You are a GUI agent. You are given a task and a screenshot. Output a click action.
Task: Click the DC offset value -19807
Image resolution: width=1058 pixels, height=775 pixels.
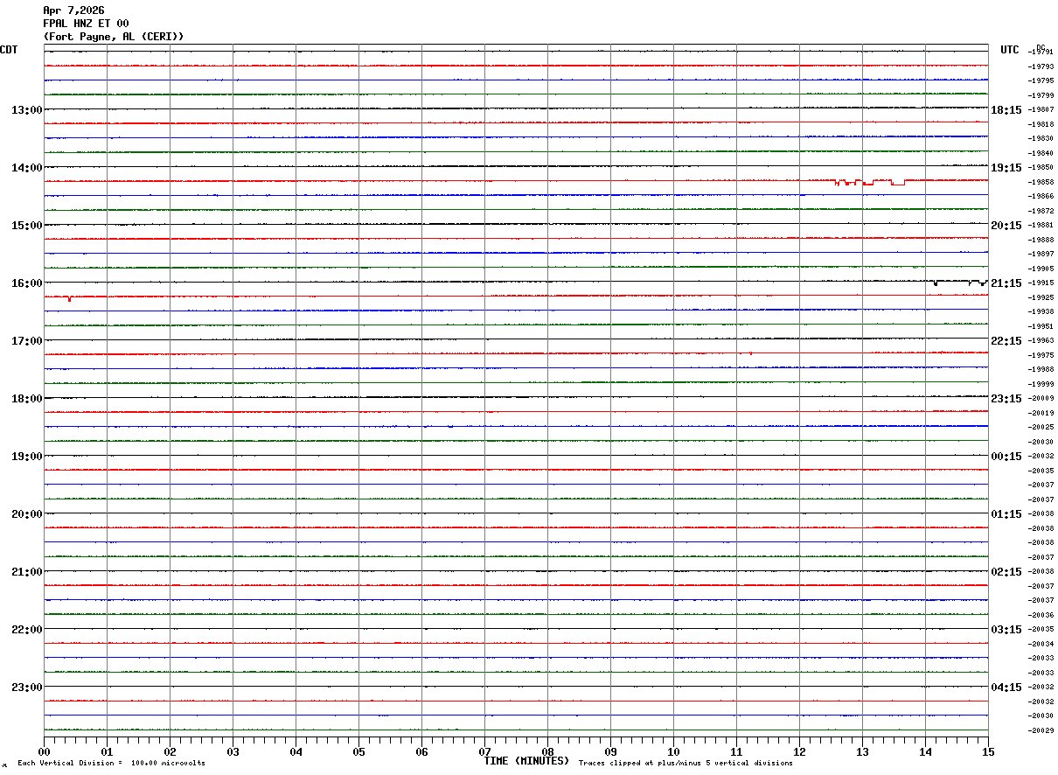1041,110
